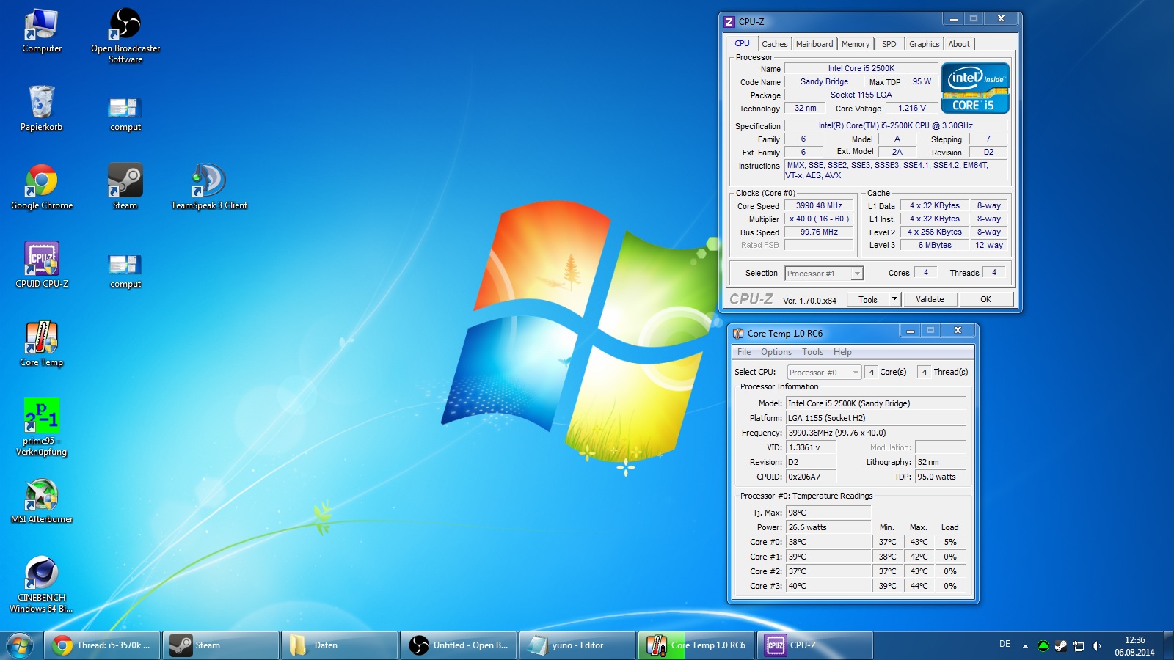Select the Core Temp desktop icon
1174x660 pixels.
pos(42,345)
